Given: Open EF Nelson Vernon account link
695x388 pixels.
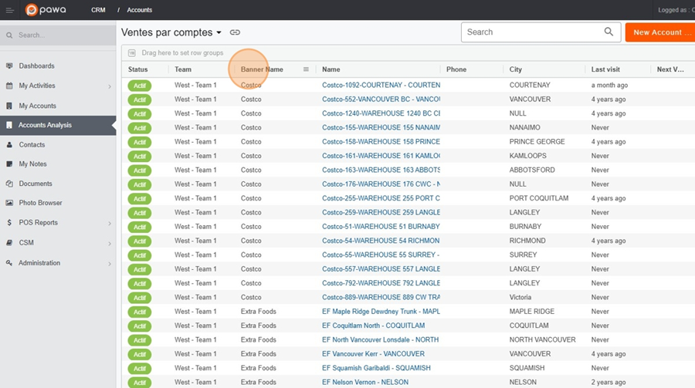Looking at the screenshot, I should (x=365, y=383).
